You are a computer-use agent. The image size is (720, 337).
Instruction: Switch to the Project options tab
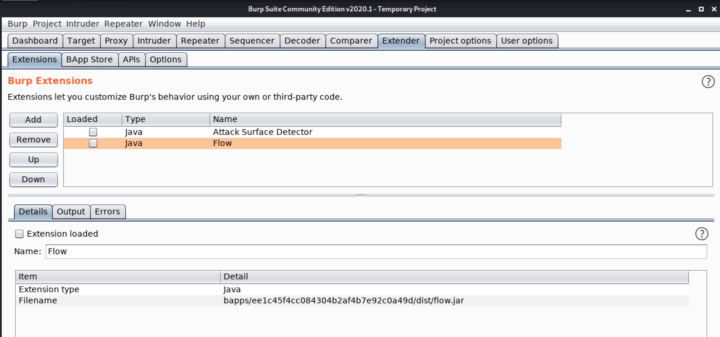(x=461, y=41)
